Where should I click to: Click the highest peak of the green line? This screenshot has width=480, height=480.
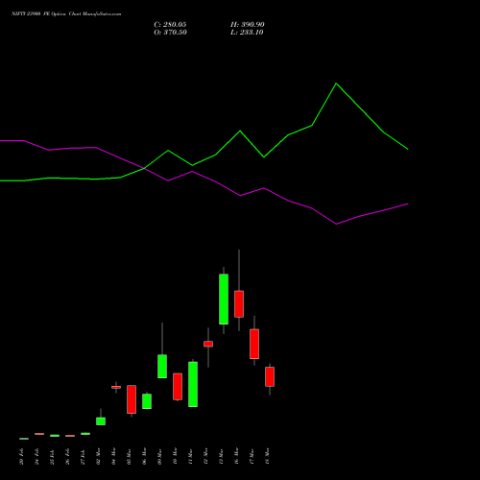point(336,84)
